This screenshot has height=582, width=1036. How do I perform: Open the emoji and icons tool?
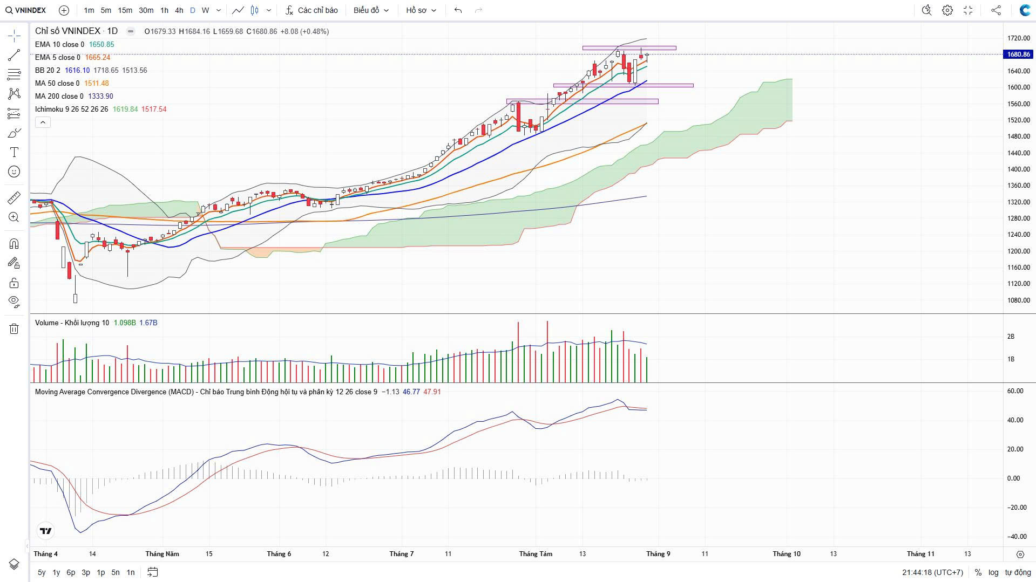(x=14, y=172)
